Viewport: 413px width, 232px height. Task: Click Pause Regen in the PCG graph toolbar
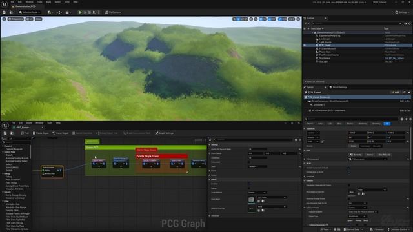(41, 133)
